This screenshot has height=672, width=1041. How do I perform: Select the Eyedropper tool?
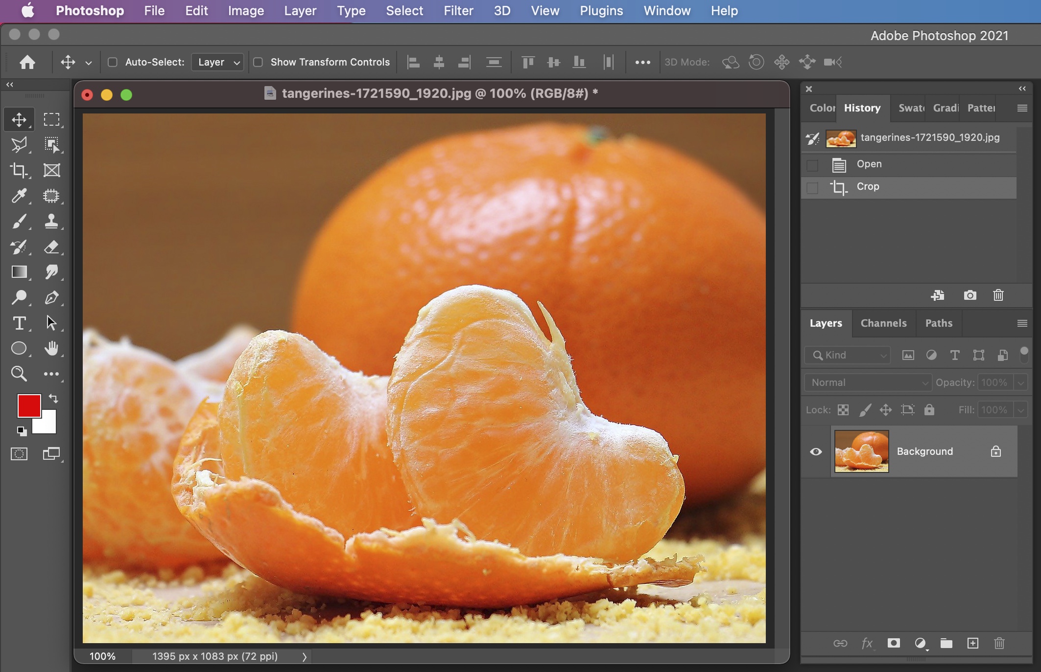pos(19,196)
